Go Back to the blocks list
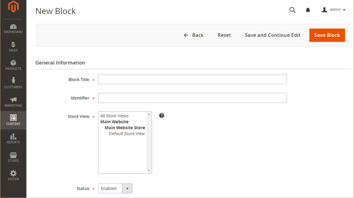The height and width of the screenshot is (198, 354). tap(194, 35)
